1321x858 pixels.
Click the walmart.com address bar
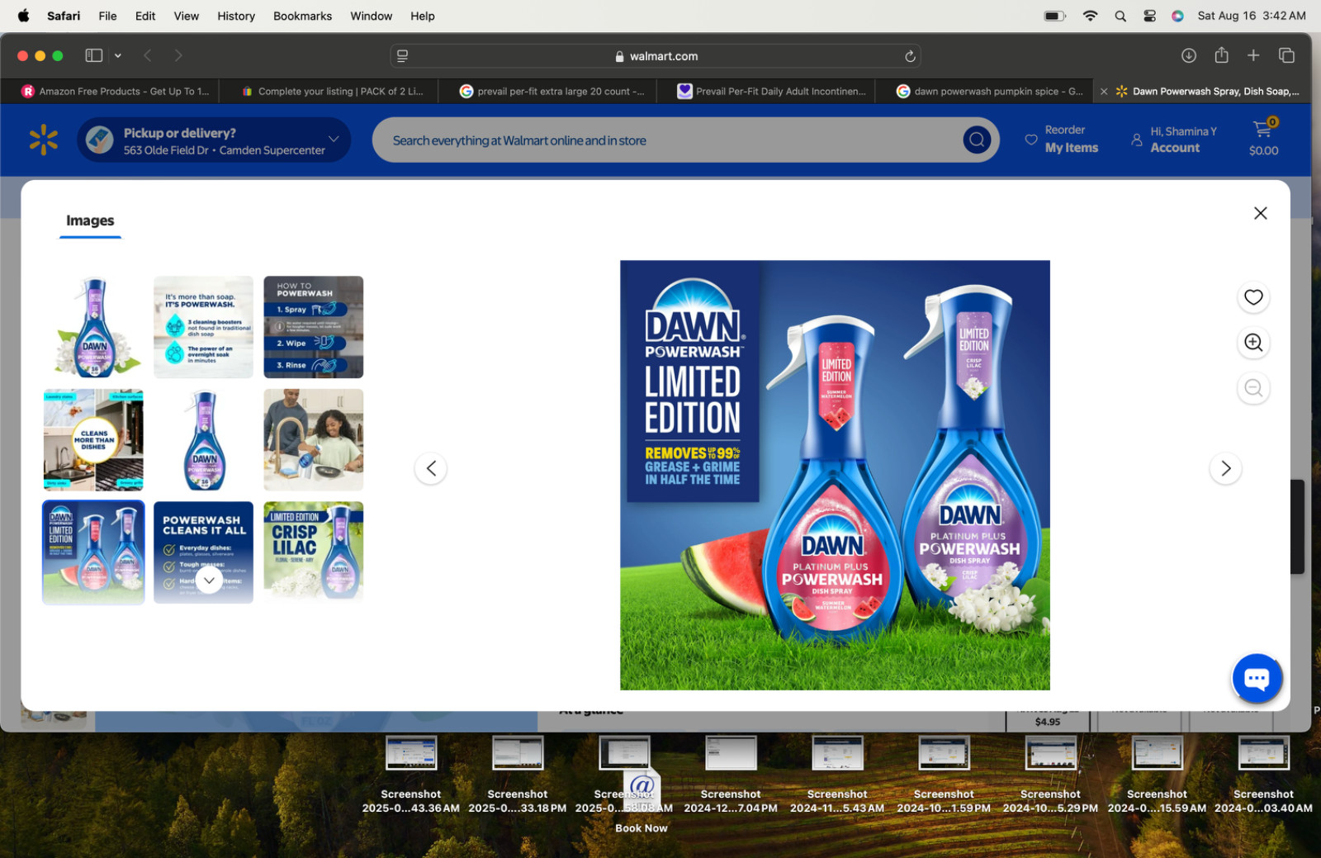[656, 56]
